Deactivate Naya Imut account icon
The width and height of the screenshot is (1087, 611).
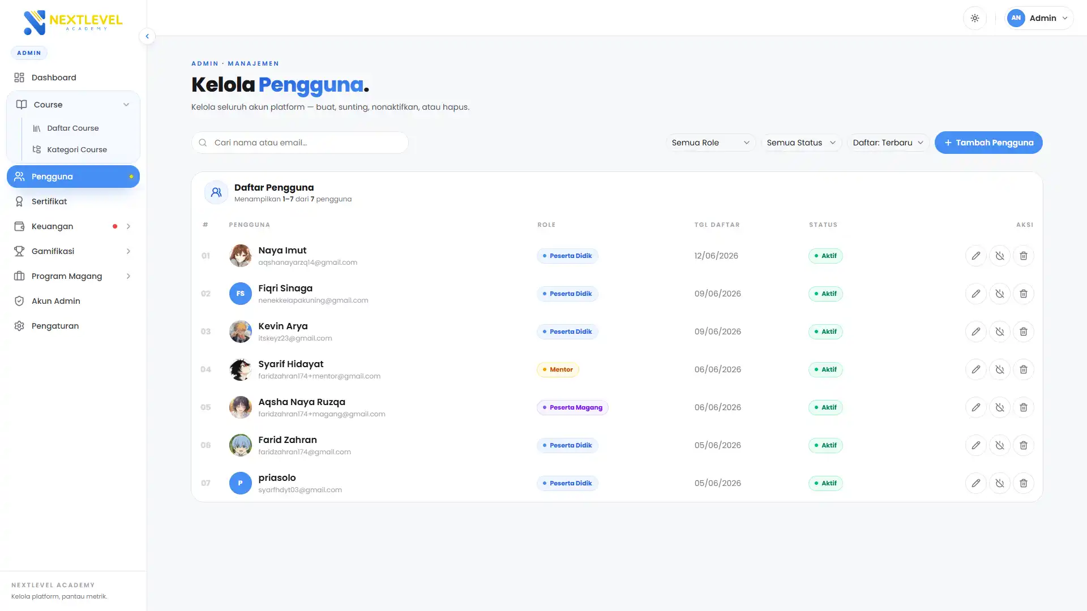(x=999, y=256)
